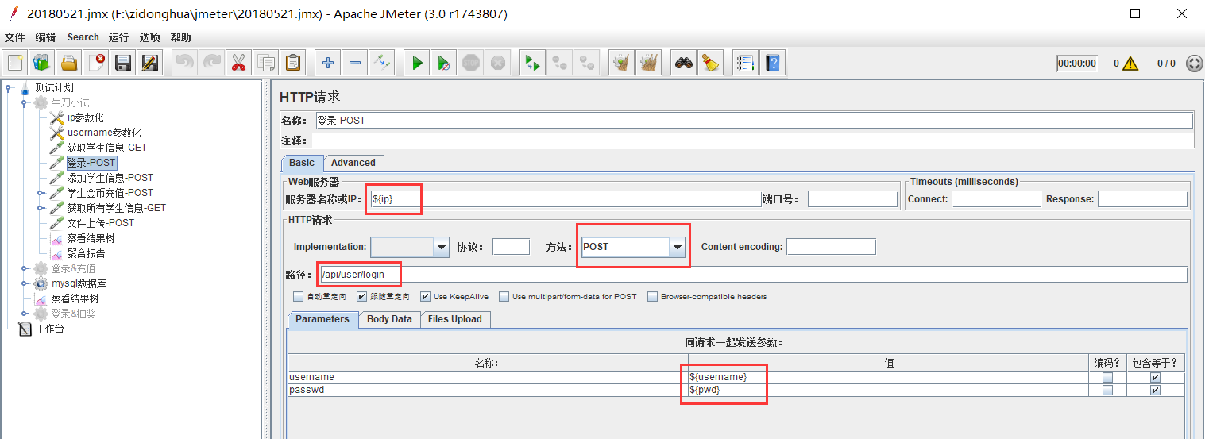Toggle the 自动重定向 checkbox
This screenshot has height=439, width=1205.
click(x=299, y=297)
